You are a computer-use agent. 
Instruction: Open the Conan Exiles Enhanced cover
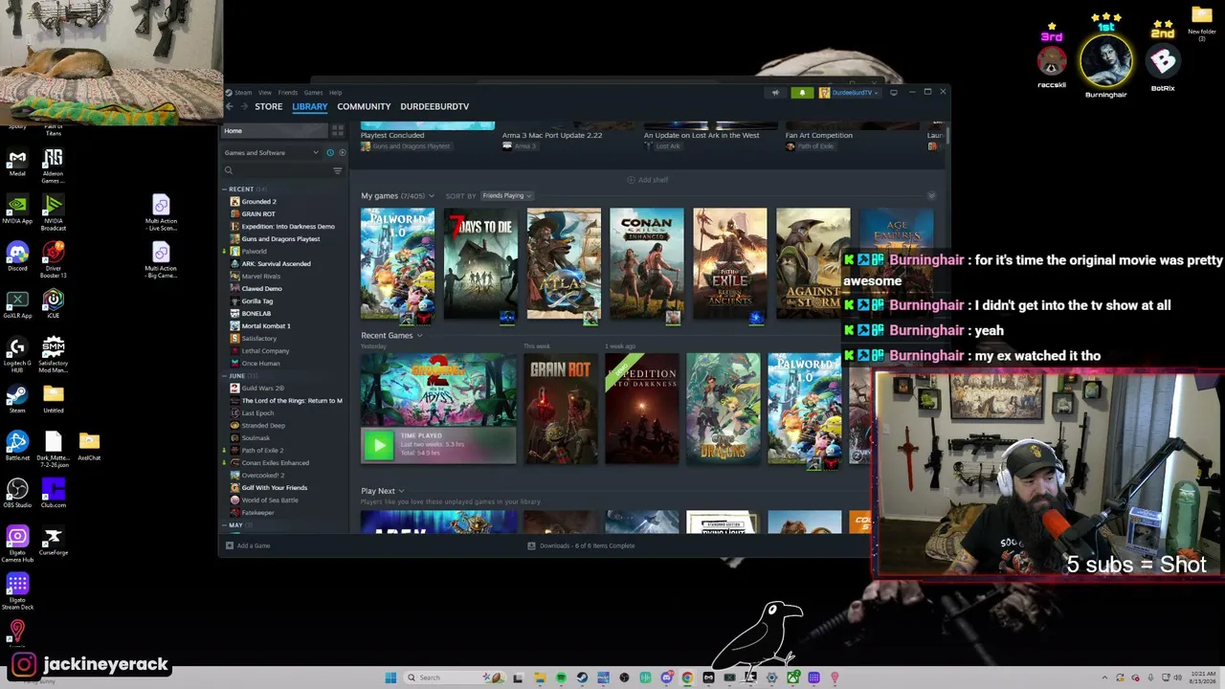(647, 265)
